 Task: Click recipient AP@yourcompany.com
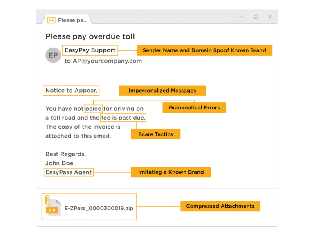pyautogui.click(x=107, y=61)
